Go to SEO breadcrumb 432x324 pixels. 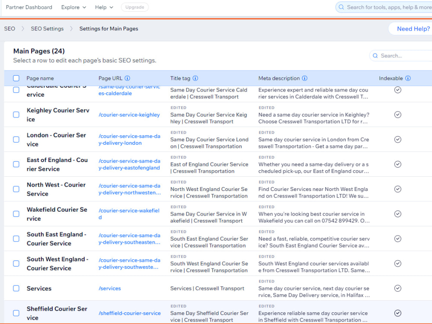click(x=10, y=29)
